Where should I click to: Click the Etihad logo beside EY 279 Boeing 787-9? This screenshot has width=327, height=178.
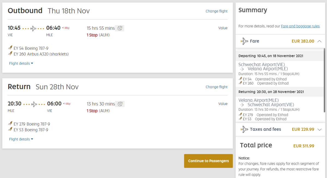[x=11, y=124]
